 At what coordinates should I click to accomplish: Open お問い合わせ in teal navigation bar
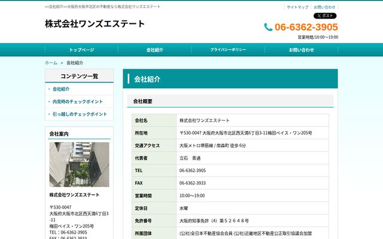[x=302, y=50]
